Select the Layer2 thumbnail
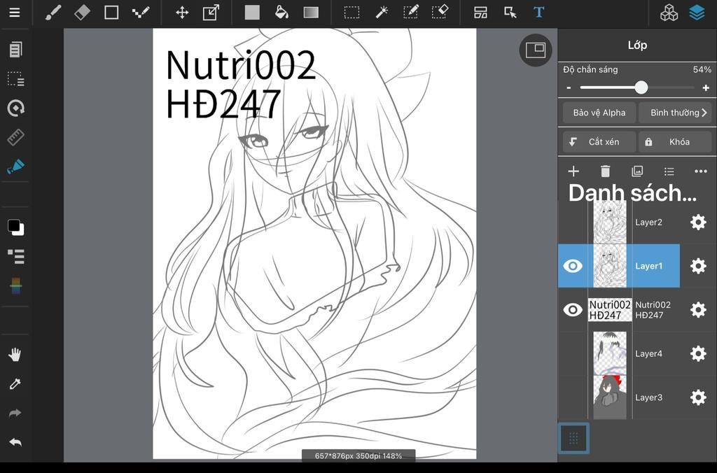 click(610, 223)
